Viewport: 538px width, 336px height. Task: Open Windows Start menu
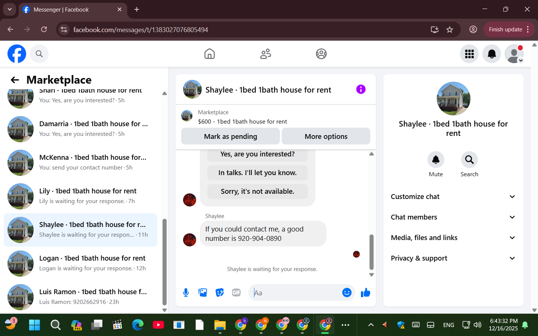click(x=34, y=325)
